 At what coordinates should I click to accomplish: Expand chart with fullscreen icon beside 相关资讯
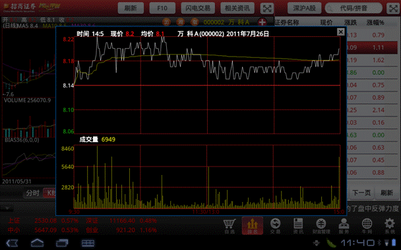[266, 9]
